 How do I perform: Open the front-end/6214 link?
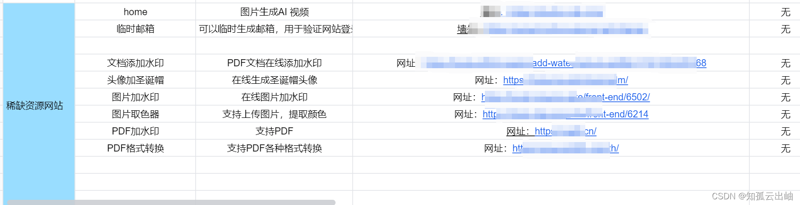click(x=565, y=114)
